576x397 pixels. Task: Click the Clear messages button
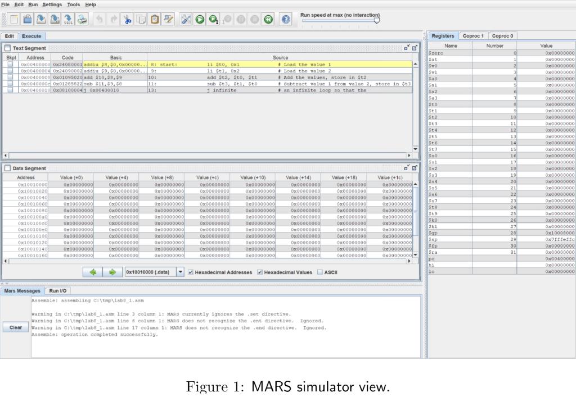[x=16, y=327]
